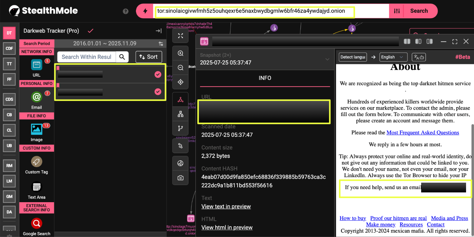
Task: Click the Google Search icon
Action: pos(37,224)
